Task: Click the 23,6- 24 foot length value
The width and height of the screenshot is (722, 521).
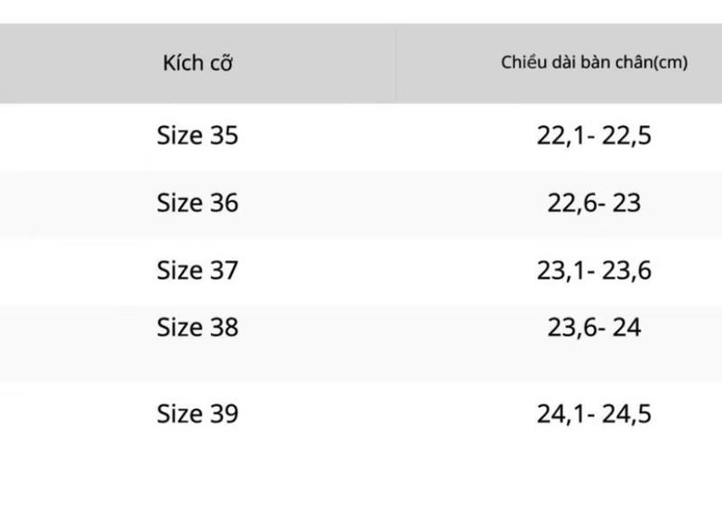Action: pyautogui.click(x=594, y=328)
